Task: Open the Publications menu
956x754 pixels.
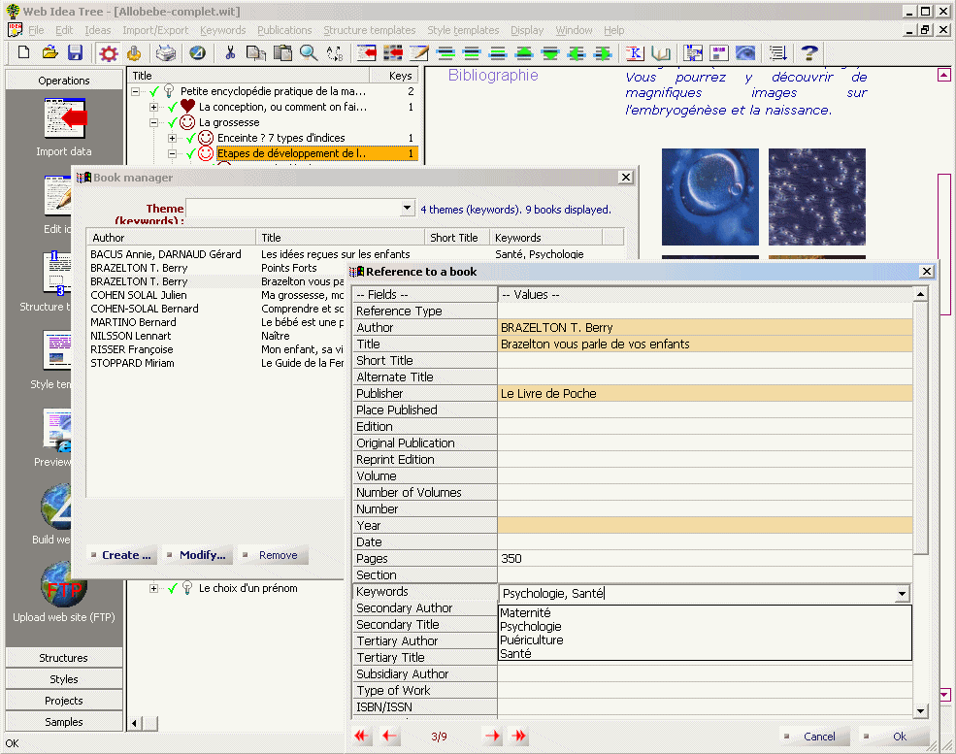Action: point(284,30)
